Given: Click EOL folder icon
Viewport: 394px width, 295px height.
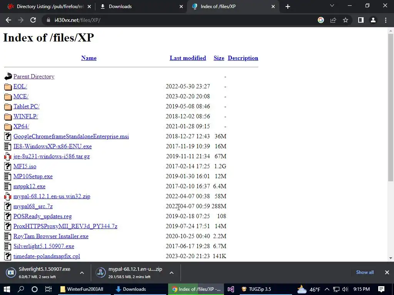Looking at the screenshot, I should (x=8, y=87).
